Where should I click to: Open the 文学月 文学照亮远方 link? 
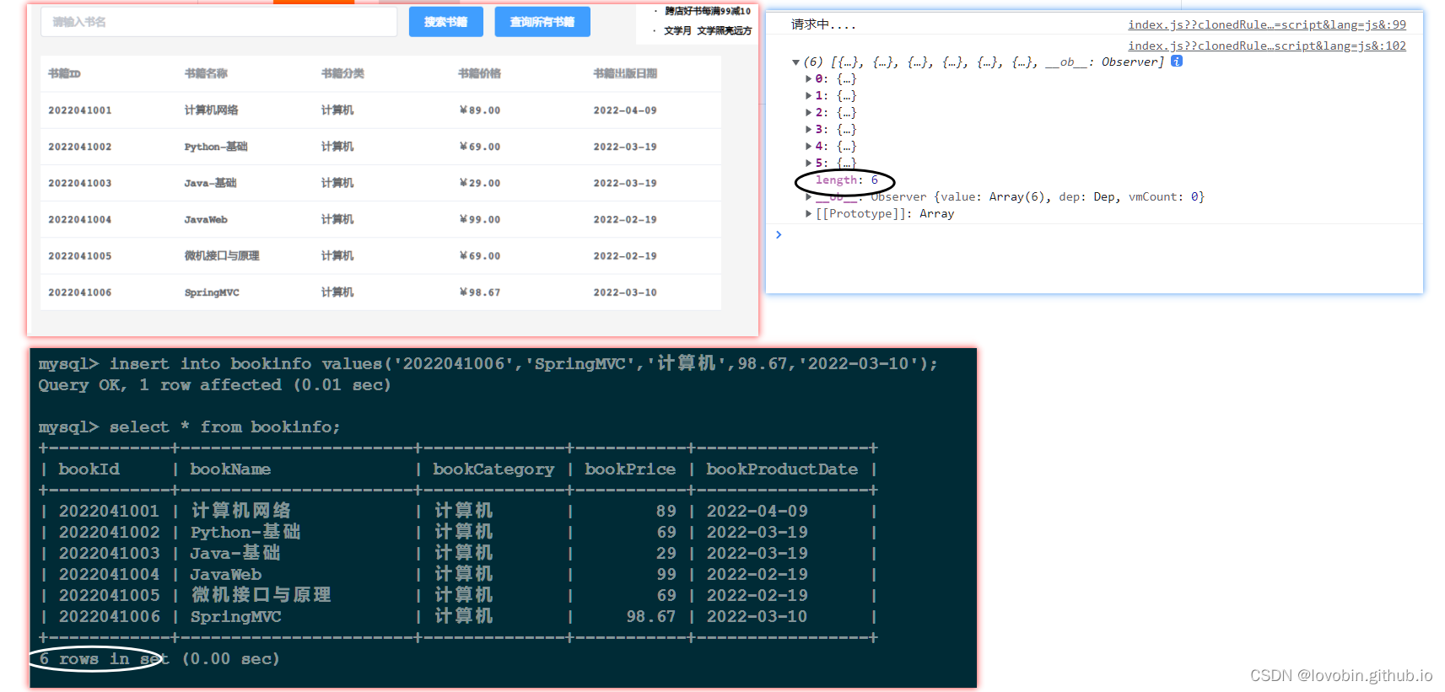click(707, 30)
